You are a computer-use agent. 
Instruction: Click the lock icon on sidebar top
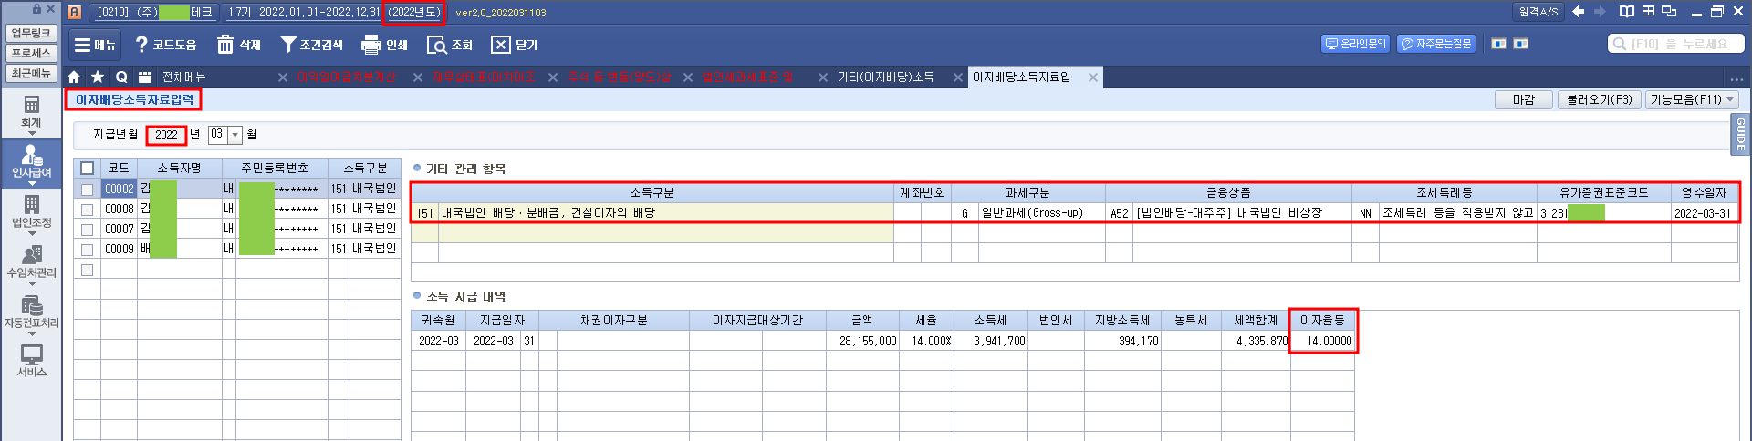(36, 9)
